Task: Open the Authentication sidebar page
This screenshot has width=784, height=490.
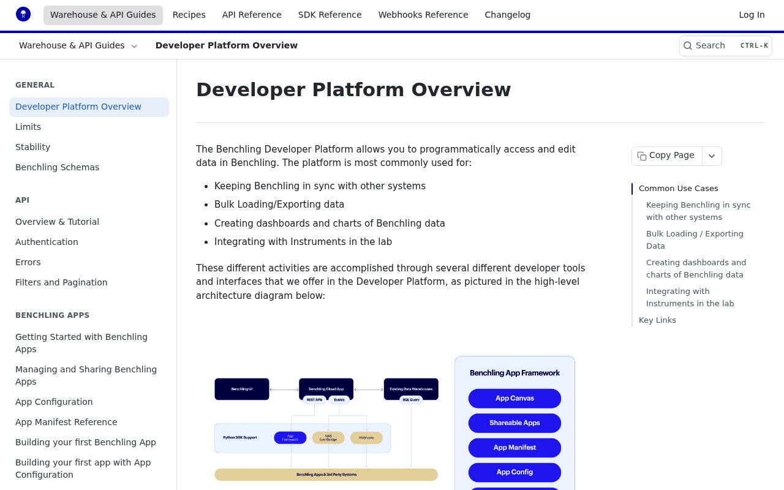Action: [x=89, y=243]
